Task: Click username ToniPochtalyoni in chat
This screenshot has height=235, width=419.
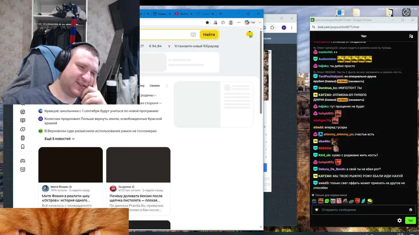Action: (330, 76)
